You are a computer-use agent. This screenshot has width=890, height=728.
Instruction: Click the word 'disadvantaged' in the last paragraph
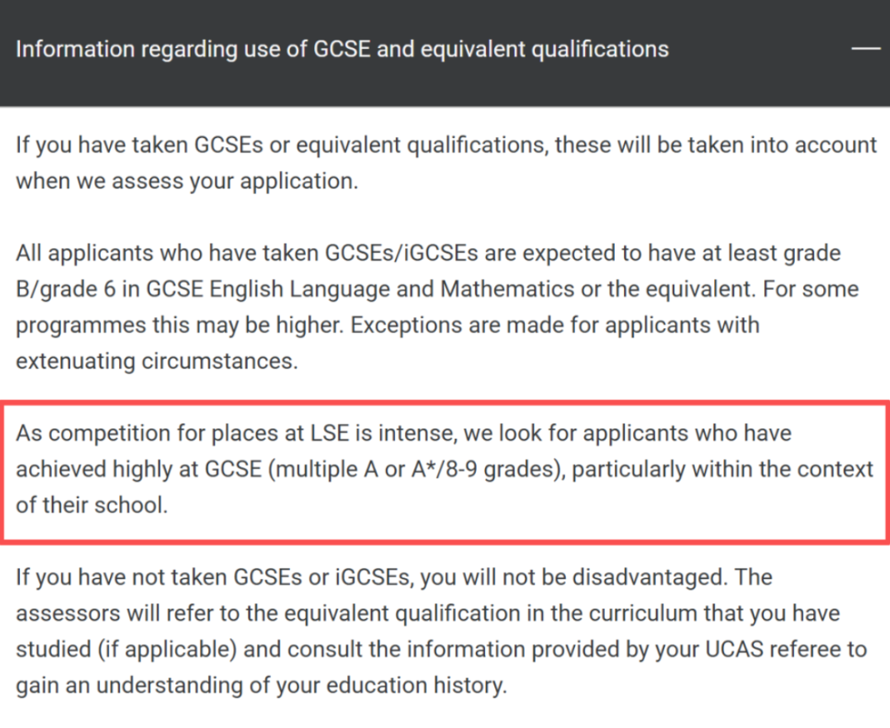click(x=639, y=577)
